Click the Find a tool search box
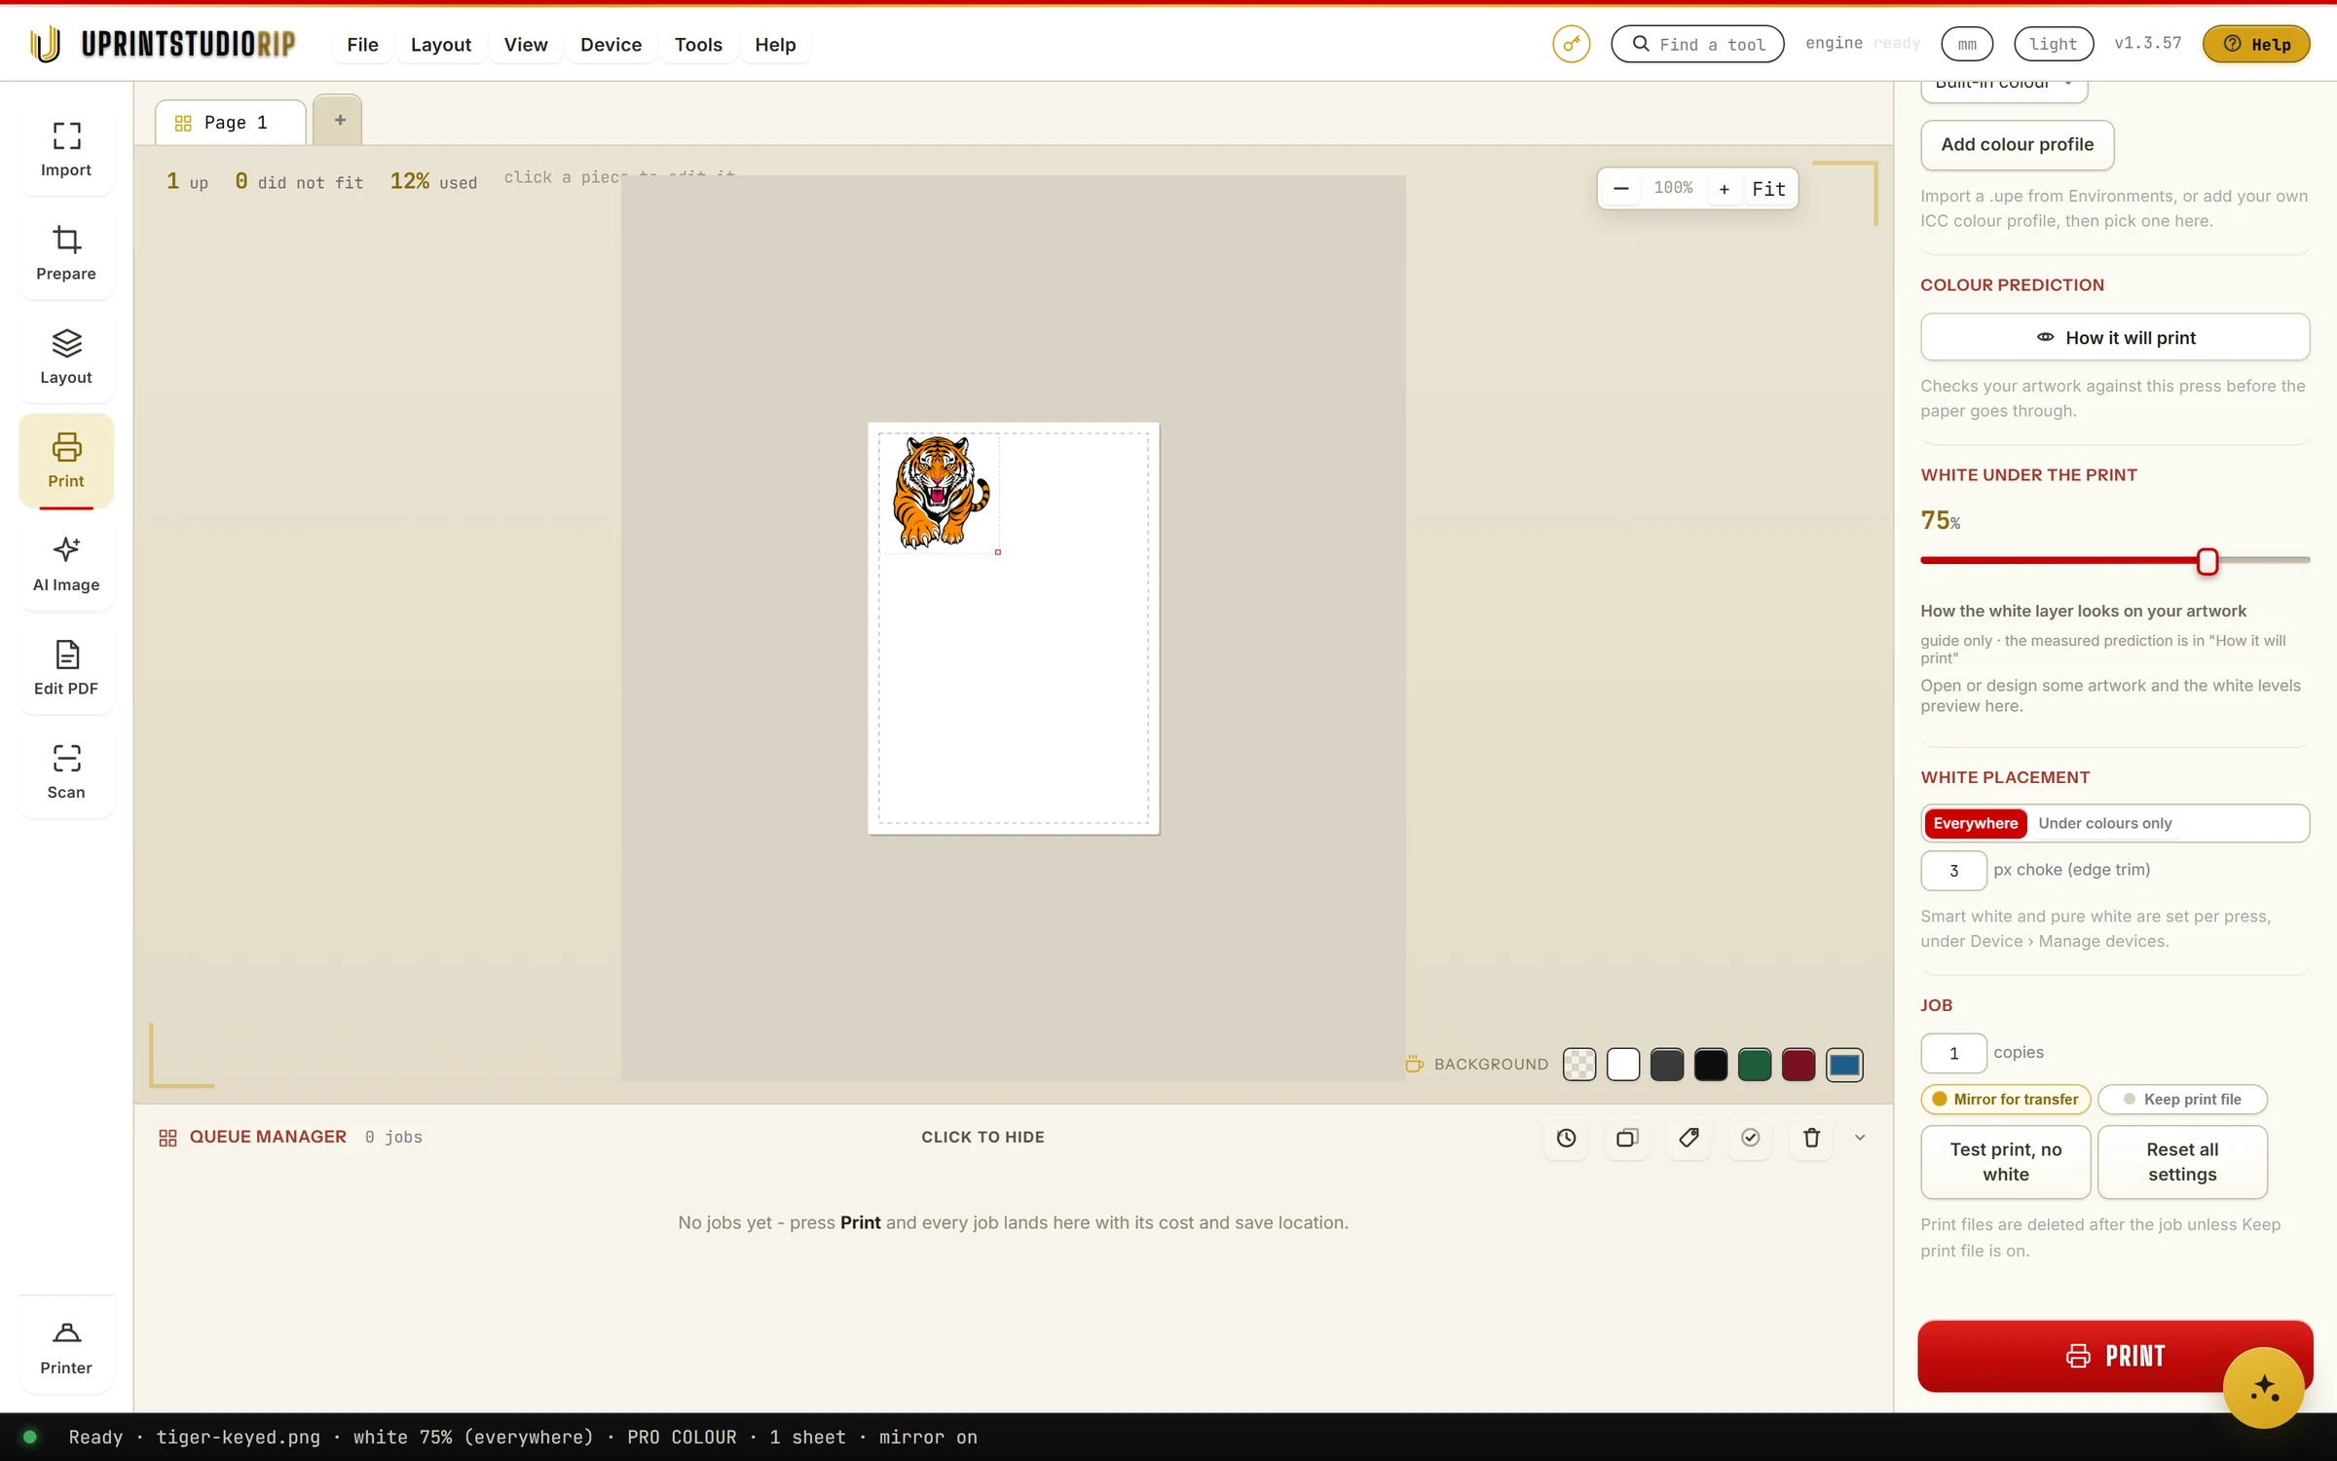The height and width of the screenshot is (1461, 2337). click(x=1697, y=44)
